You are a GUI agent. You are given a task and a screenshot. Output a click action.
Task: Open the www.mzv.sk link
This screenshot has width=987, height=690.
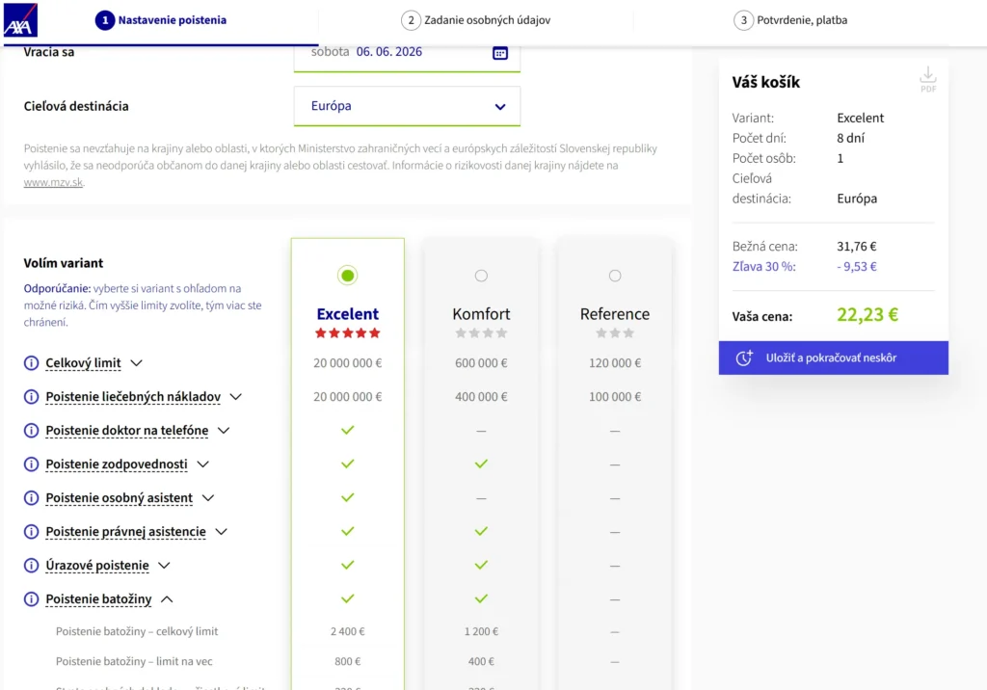(x=54, y=182)
